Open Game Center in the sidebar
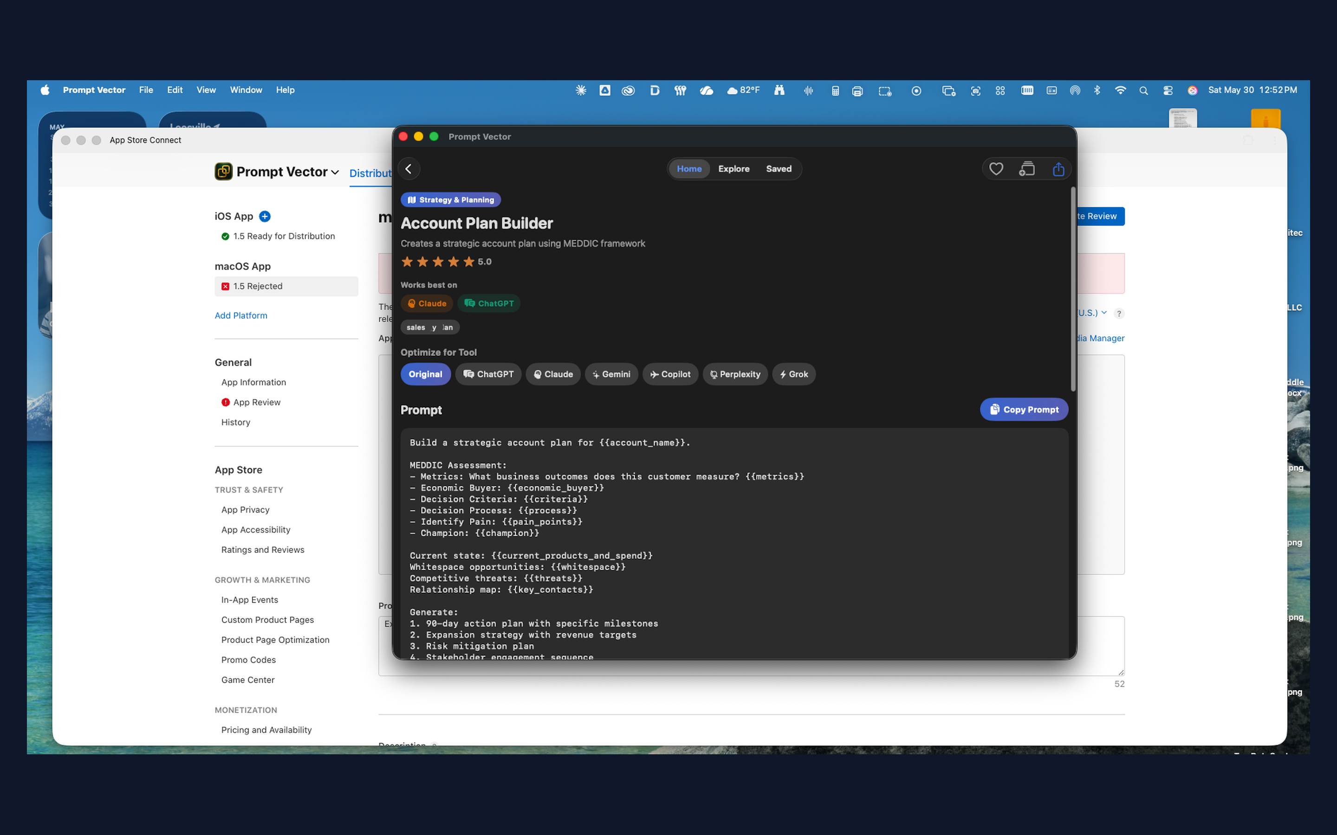 click(x=248, y=680)
